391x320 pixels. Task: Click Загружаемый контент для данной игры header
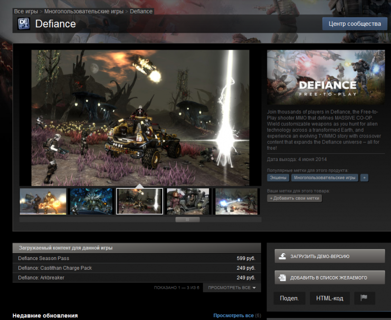pos(137,248)
